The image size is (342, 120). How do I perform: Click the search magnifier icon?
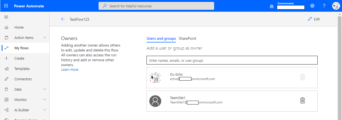105,6
